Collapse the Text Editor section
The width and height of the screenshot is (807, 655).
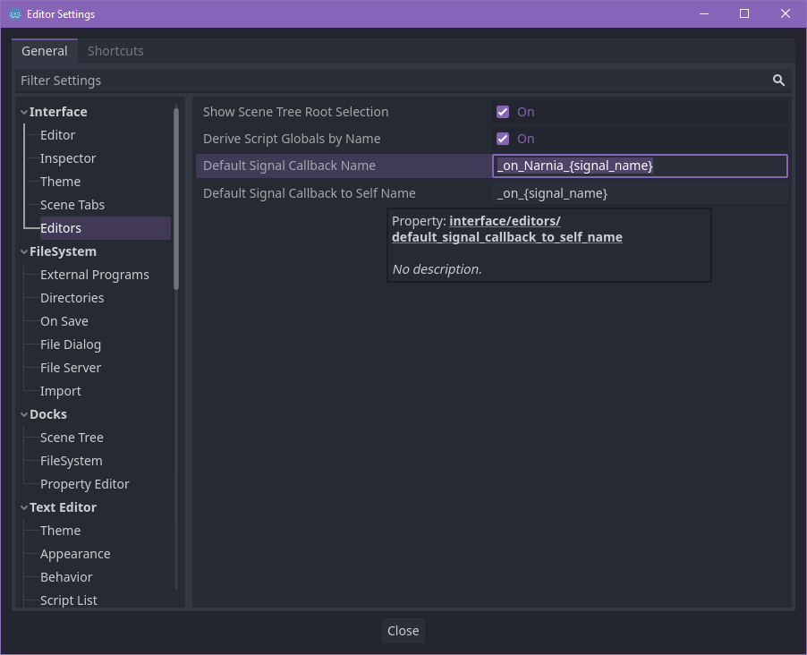tap(23, 506)
